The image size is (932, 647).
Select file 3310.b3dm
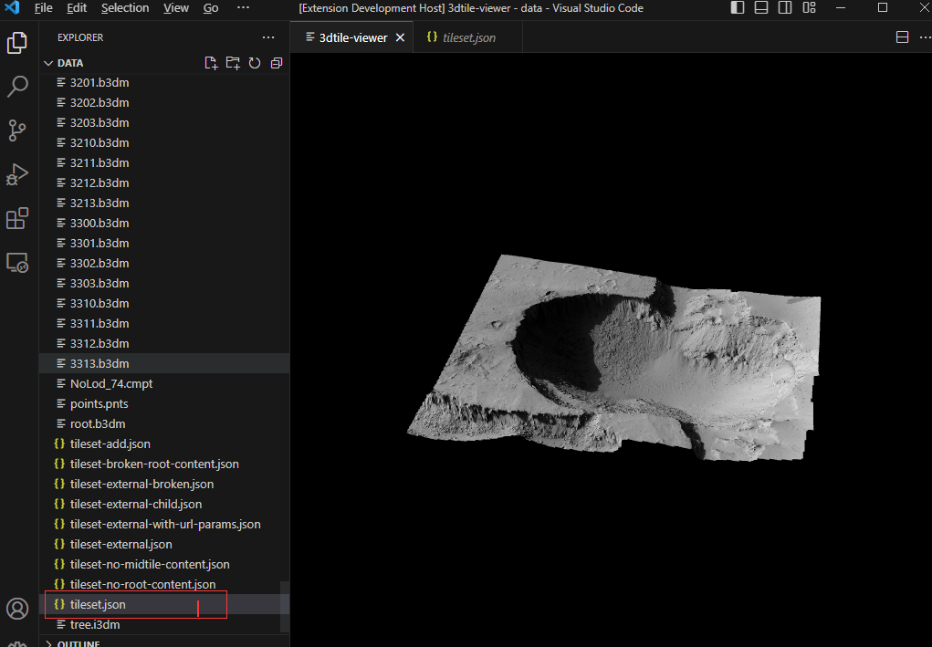point(164,304)
